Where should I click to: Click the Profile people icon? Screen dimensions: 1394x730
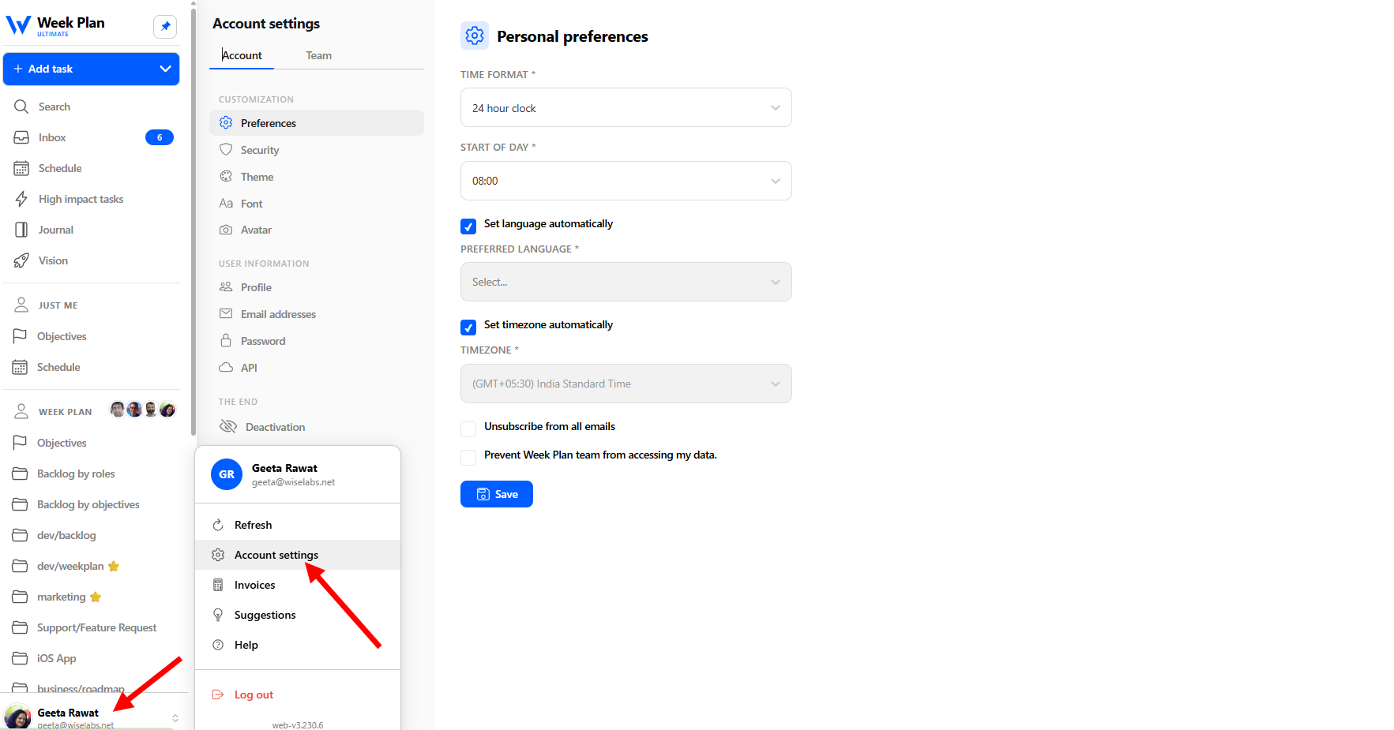[226, 287]
